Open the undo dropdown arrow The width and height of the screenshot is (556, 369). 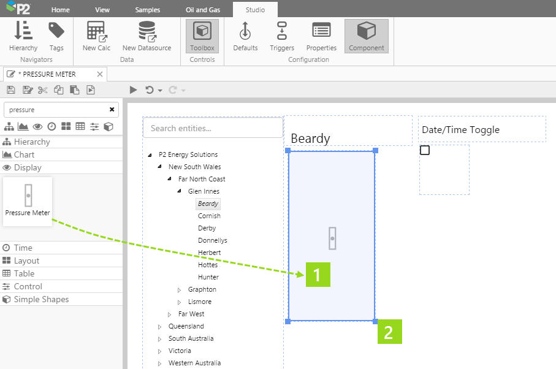click(160, 91)
